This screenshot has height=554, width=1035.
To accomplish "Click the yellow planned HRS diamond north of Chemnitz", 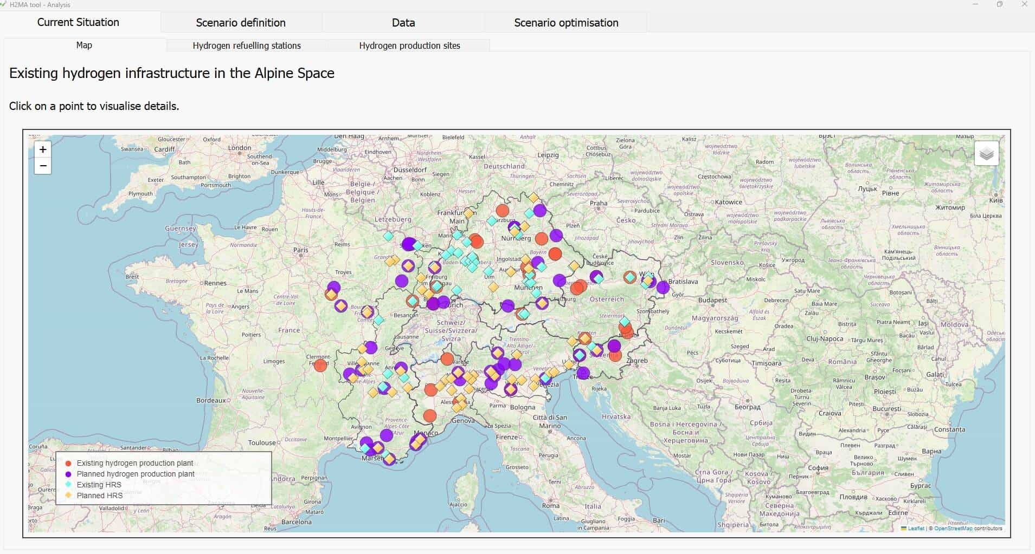I will [x=533, y=198].
